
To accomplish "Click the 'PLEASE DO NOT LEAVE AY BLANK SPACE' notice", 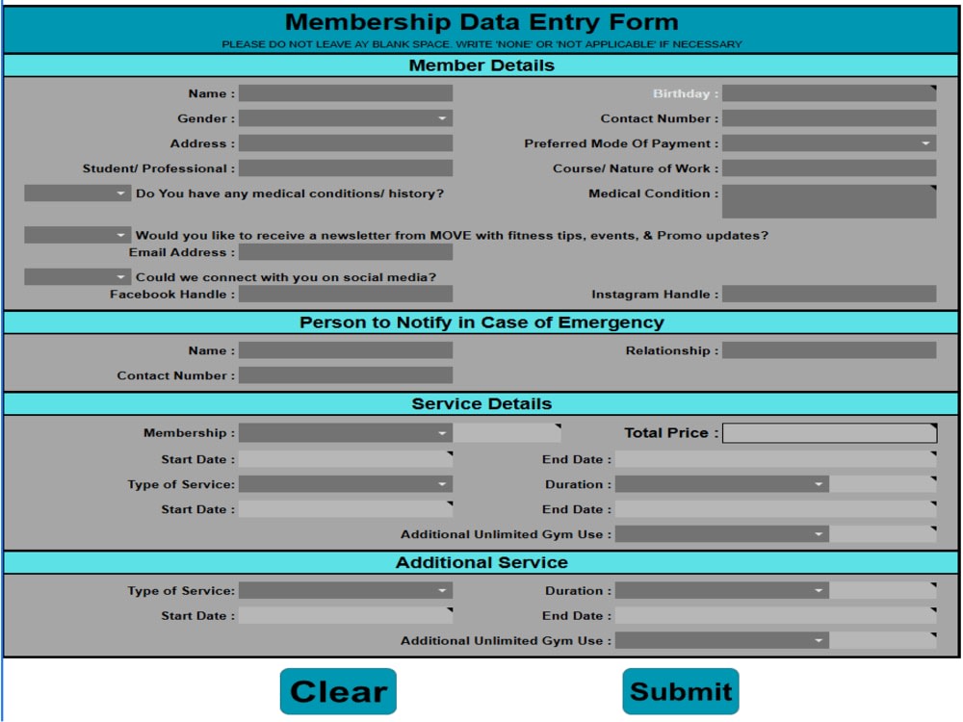I will tap(481, 44).
